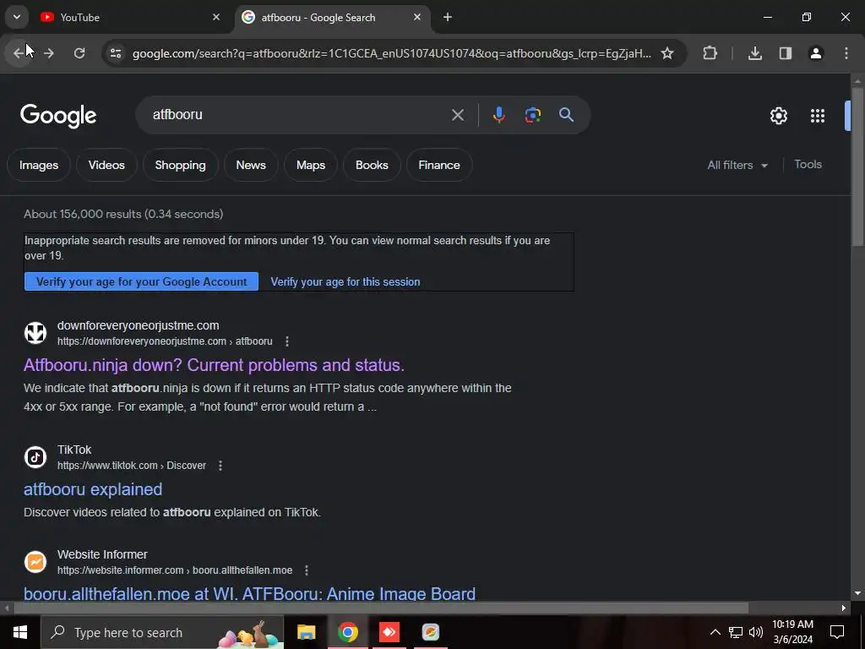865x649 pixels.
Task: Open the atfbooru explained TikTok link
Action: pyautogui.click(x=93, y=489)
